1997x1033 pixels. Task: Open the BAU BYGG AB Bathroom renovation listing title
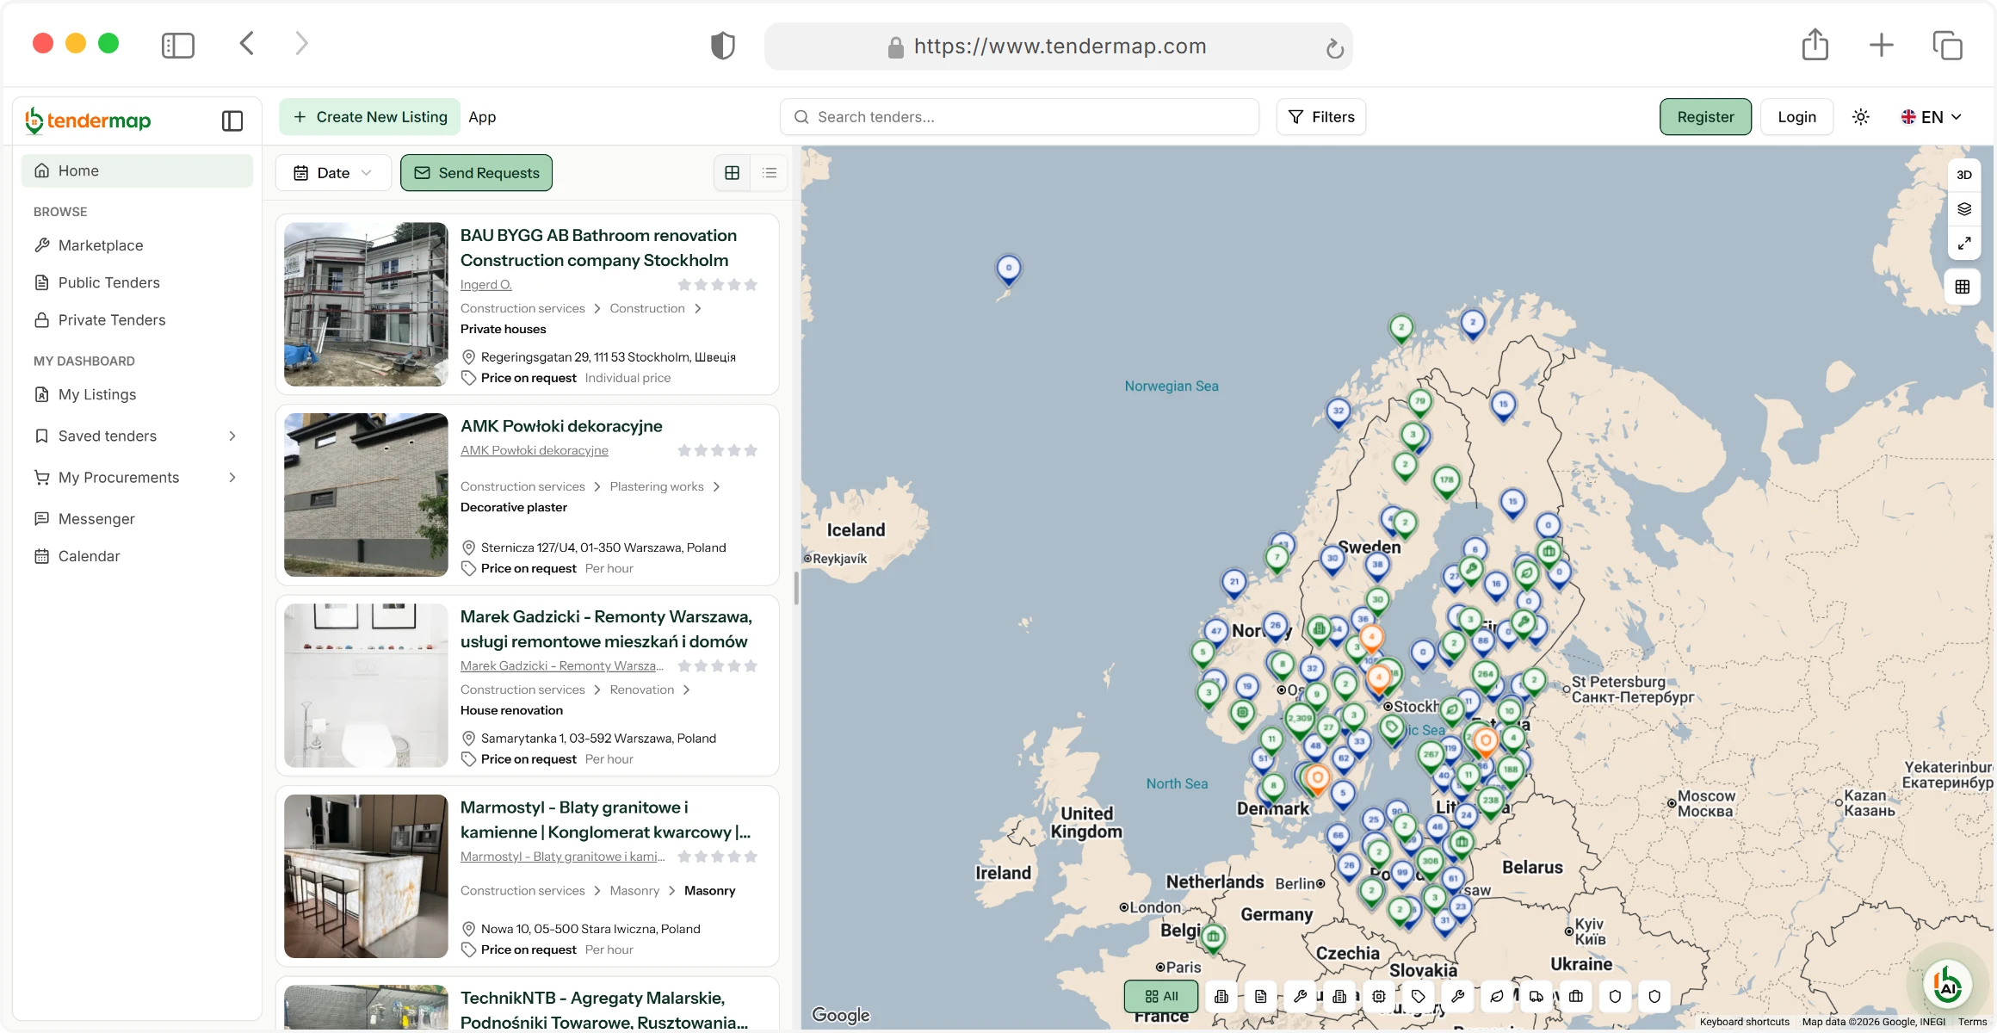point(598,248)
